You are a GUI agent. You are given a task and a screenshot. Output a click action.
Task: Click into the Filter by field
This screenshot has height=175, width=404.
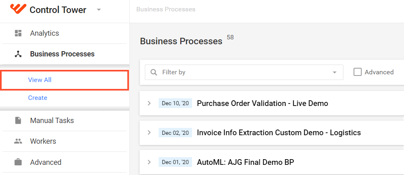[x=244, y=72]
